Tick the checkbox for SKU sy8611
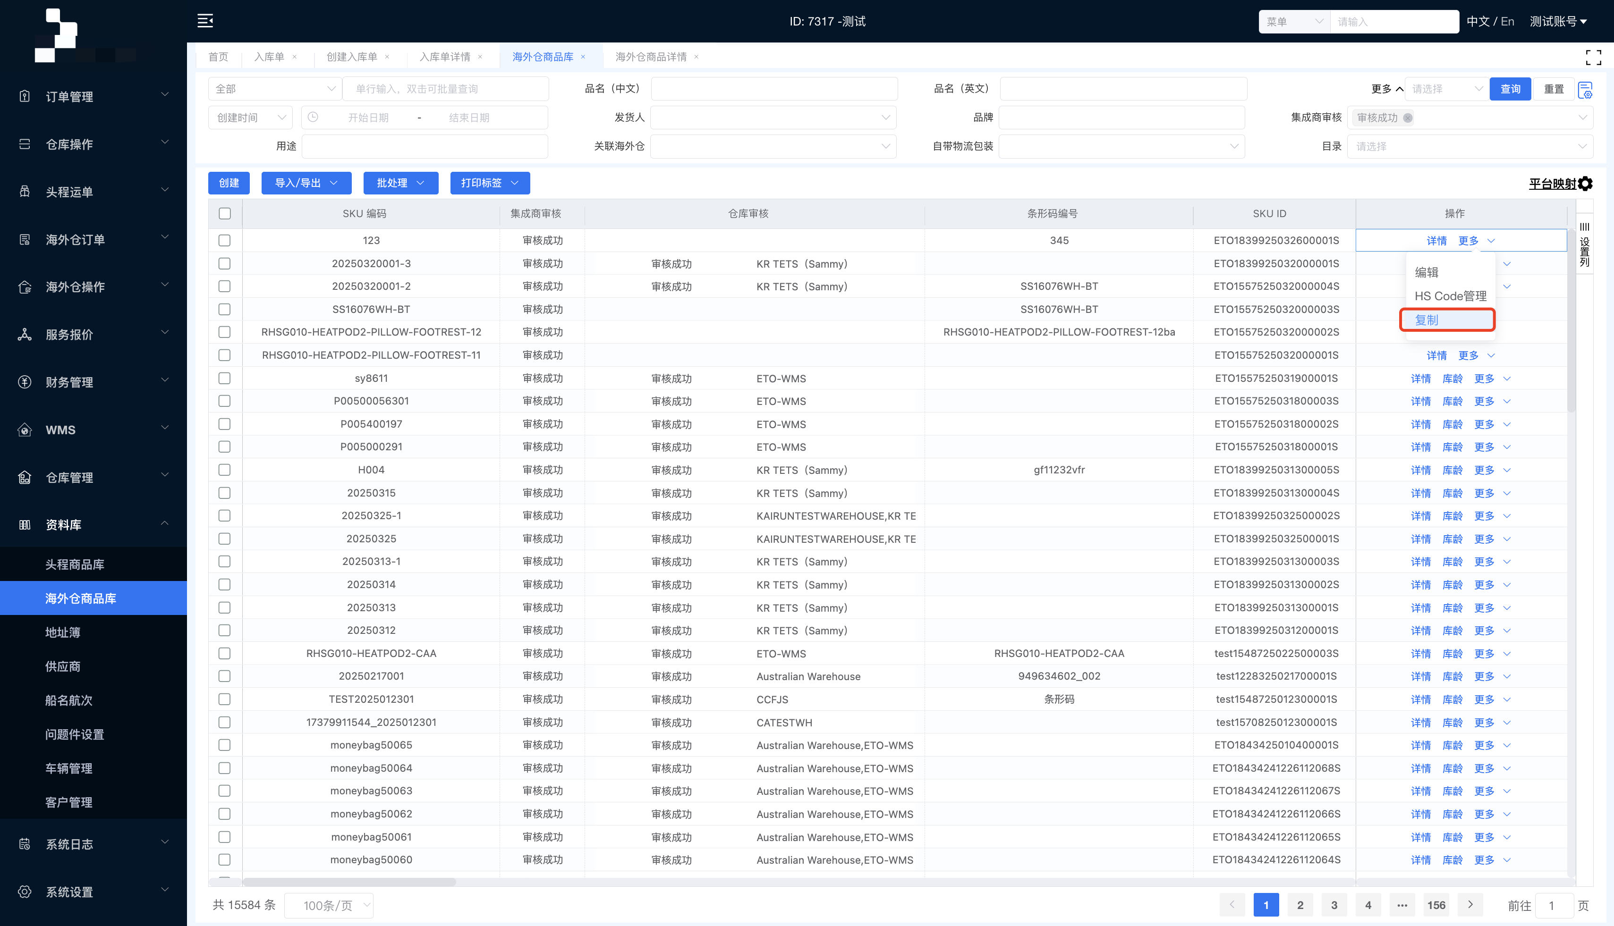This screenshot has height=926, width=1614. pos(225,379)
